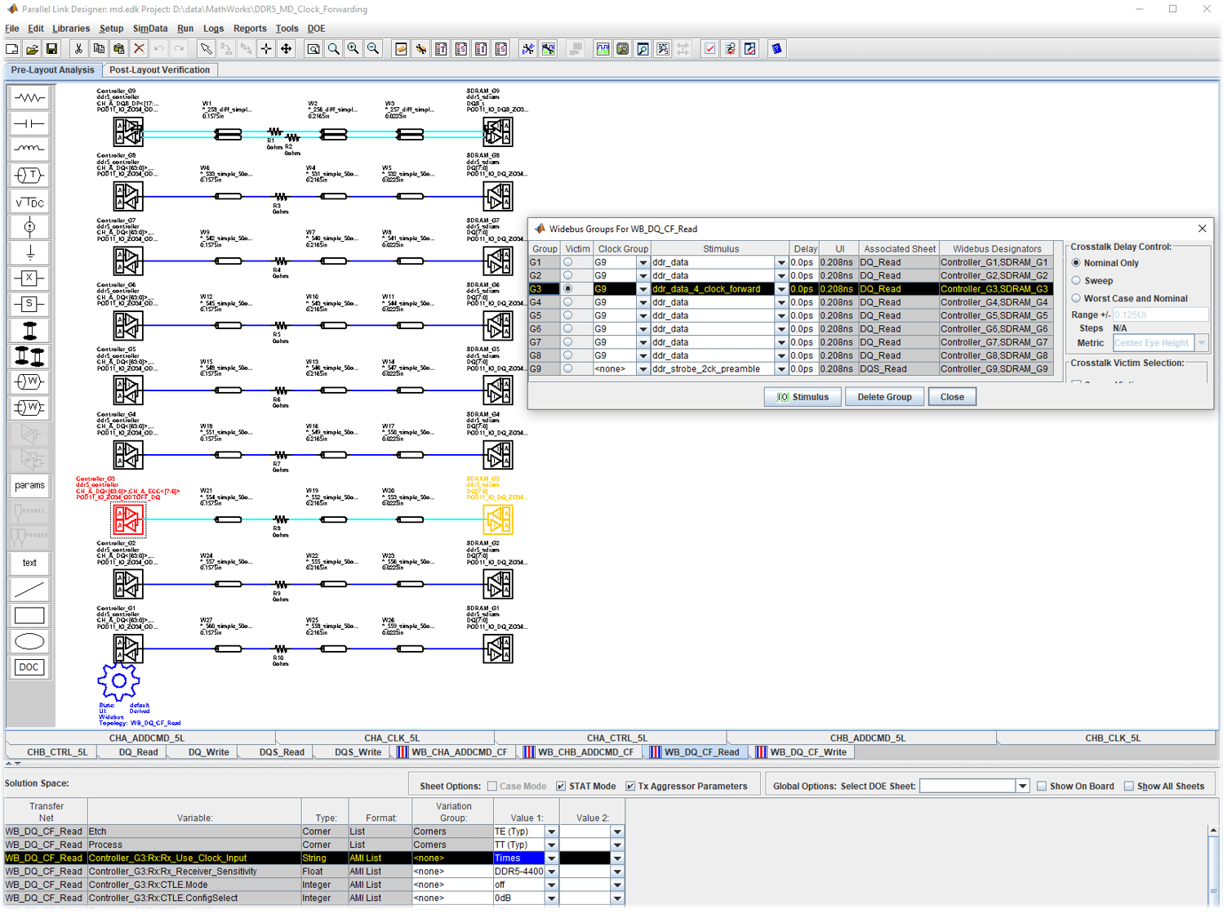Select the S-parameter block tool
The height and width of the screenshot is (914, 1223).
[x=29, y=305]
